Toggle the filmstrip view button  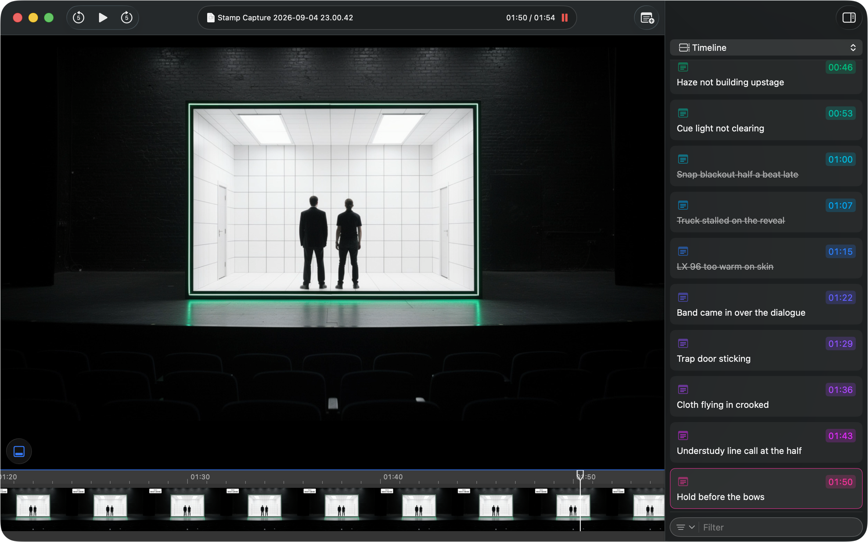[x=19, y=451]
